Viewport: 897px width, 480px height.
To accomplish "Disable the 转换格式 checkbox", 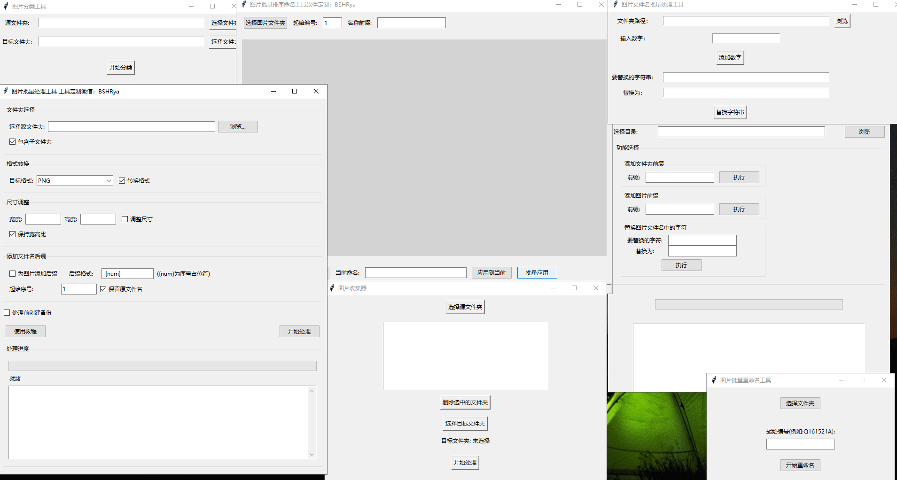I will (x=122, y=181).
